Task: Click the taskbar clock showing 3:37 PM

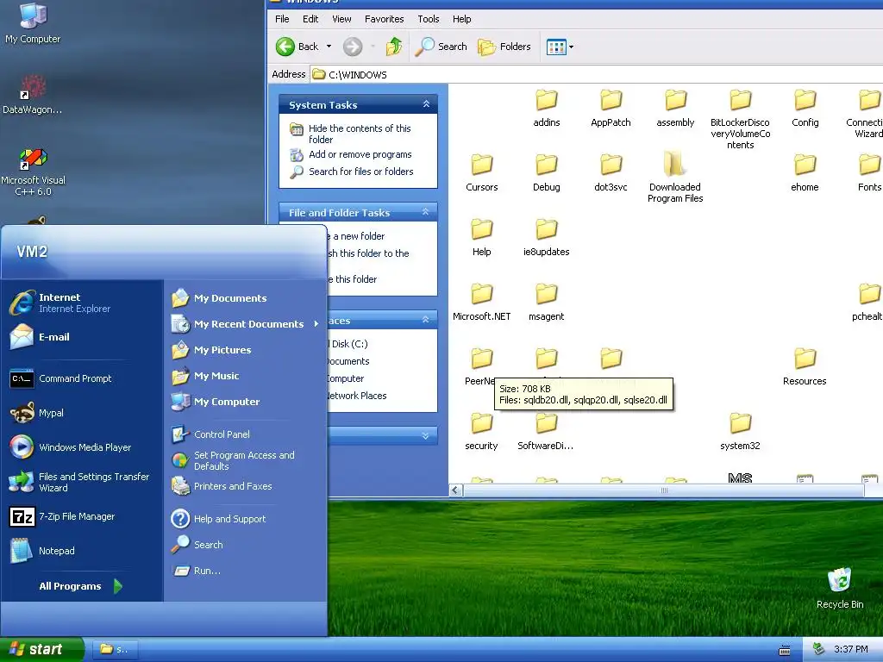Action: tap(851, 650)
